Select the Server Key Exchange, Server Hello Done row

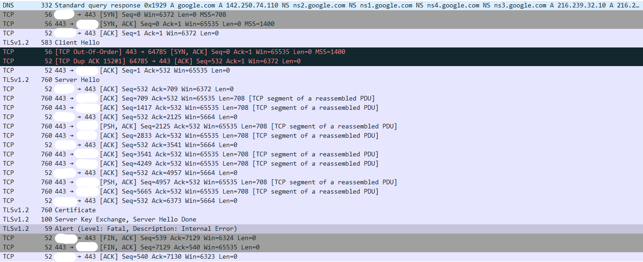321,219
